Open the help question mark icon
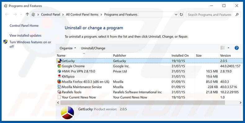Image resolution: width=245 pixels, height=123 pixels. (237, 48)
